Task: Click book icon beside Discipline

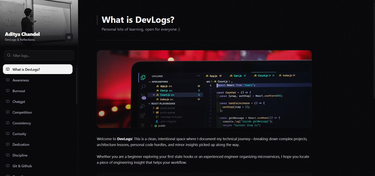Action: pos(8,155)
